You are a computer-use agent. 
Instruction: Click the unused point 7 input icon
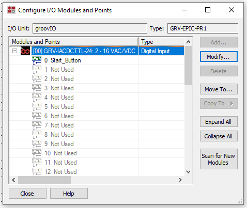tap(37, 125)
